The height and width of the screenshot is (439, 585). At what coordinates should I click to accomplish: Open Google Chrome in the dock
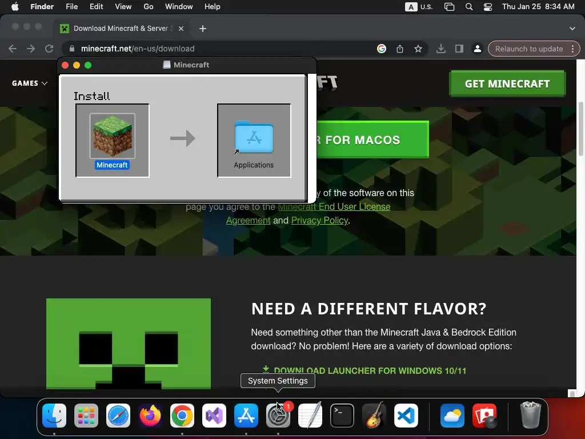(x=182, y=416)
